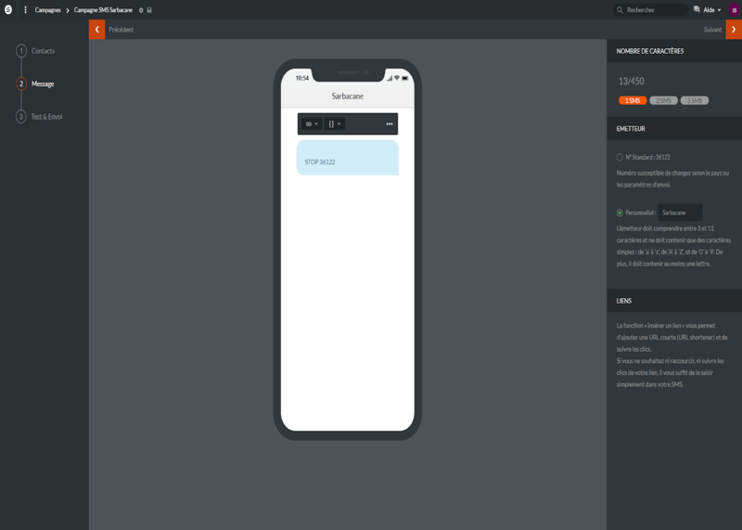Screen dimensions: 742x530
Task: Click the campaign settings gear icon
Action: 141,10
